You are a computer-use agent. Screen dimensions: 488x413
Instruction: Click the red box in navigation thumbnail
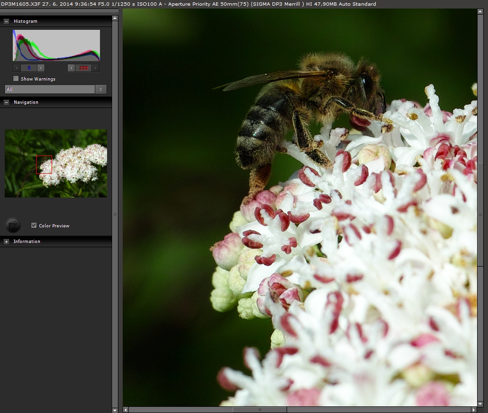coord(44,164)
